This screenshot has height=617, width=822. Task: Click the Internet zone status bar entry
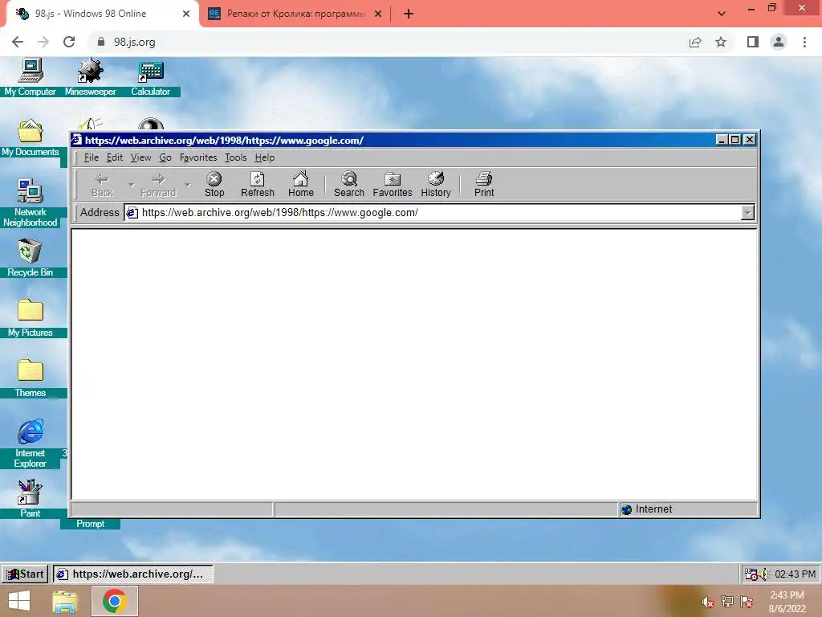[688, 509]
